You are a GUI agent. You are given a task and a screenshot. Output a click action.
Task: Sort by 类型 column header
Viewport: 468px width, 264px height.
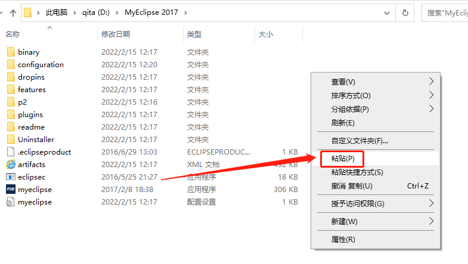click(x=194, y=34)
